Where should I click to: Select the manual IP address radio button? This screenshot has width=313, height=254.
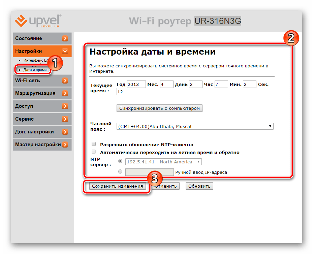[x=120, y=172]
